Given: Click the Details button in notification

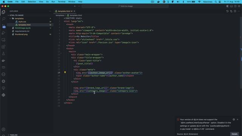Looking at the screenshot, I should point(234,134).
